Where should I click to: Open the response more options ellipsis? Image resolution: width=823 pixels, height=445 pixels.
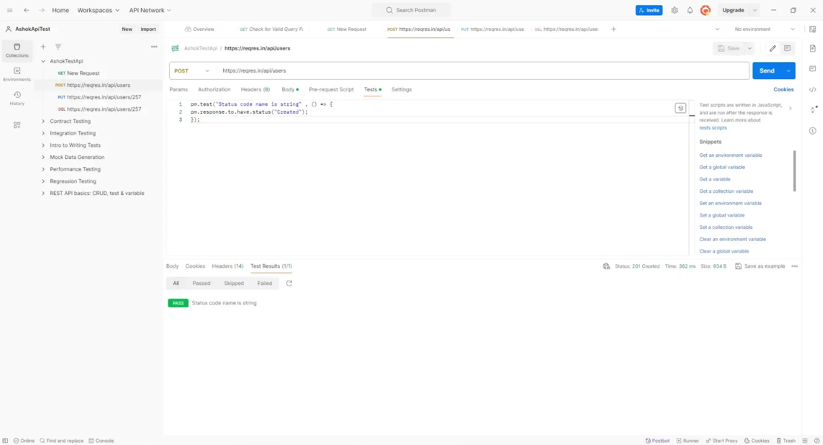tap(795, 266)
